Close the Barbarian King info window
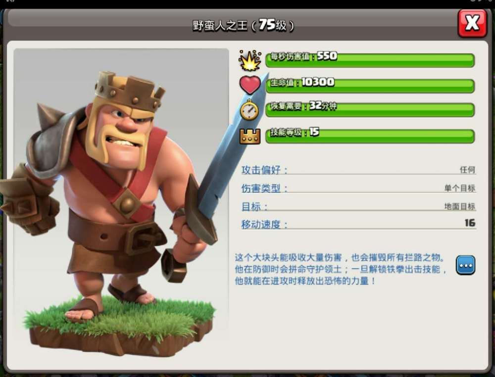 [472, 23]
